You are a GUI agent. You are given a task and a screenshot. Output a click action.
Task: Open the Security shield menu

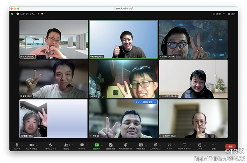point(51,145)
